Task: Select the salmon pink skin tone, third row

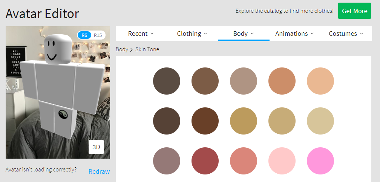Action: click(x=244, y=161)
